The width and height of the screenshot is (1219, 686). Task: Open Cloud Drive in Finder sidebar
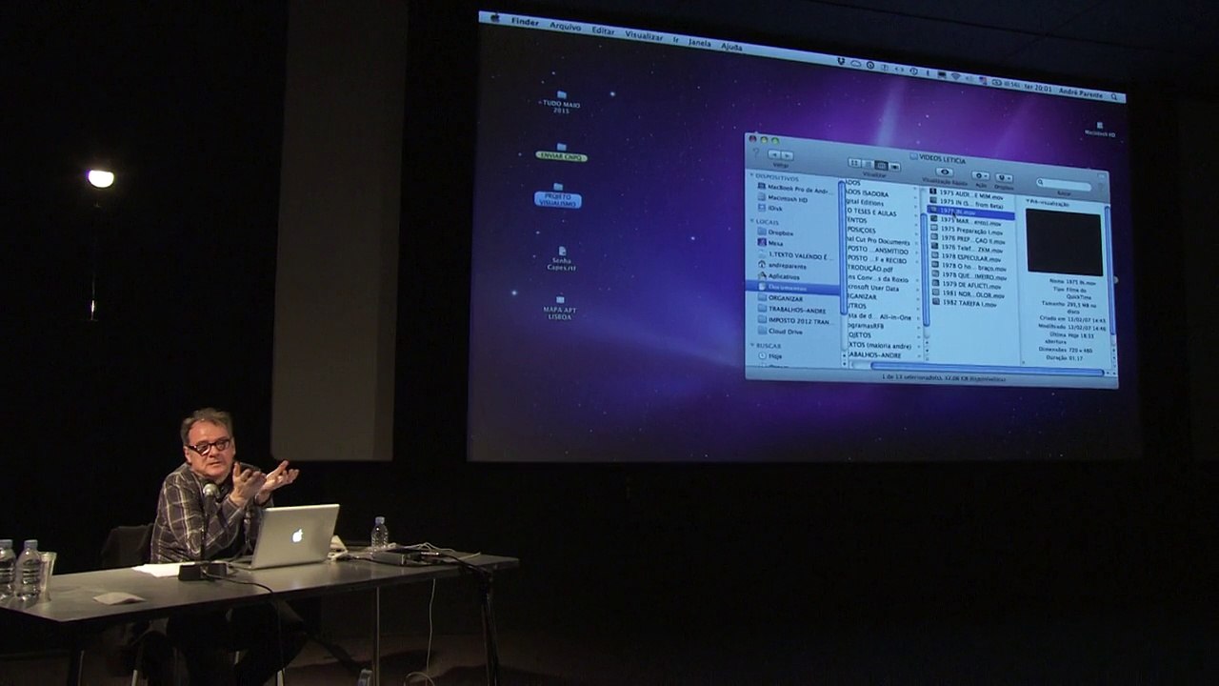click(780, 332)
